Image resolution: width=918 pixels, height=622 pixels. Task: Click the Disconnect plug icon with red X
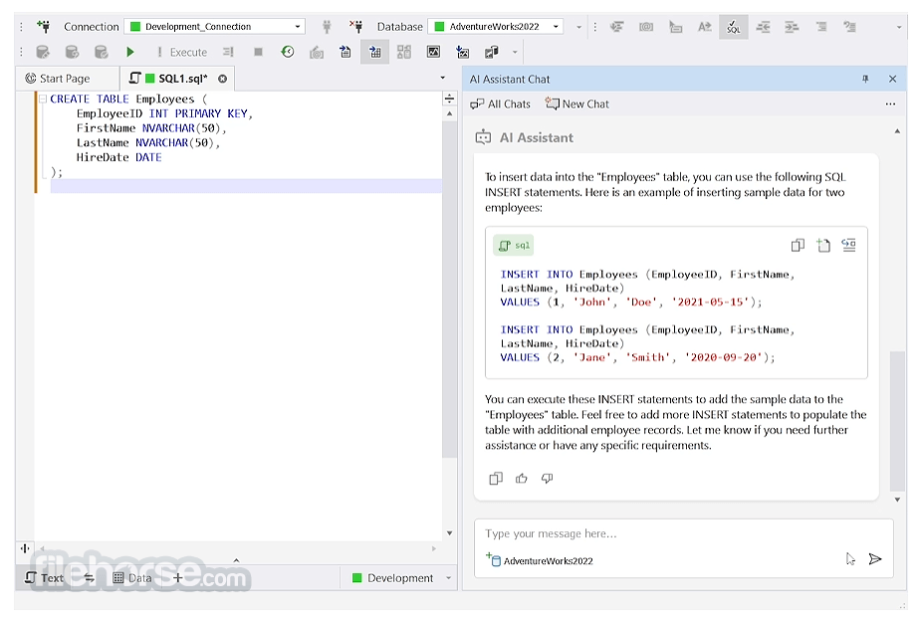tap(356, 26)
